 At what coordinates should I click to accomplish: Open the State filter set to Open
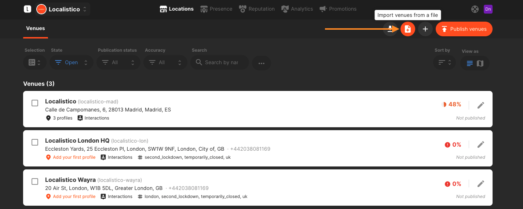tap(72, 63)
